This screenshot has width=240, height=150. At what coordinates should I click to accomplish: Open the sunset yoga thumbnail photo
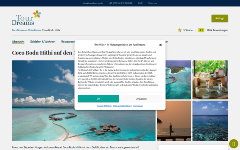pos(174,121)
